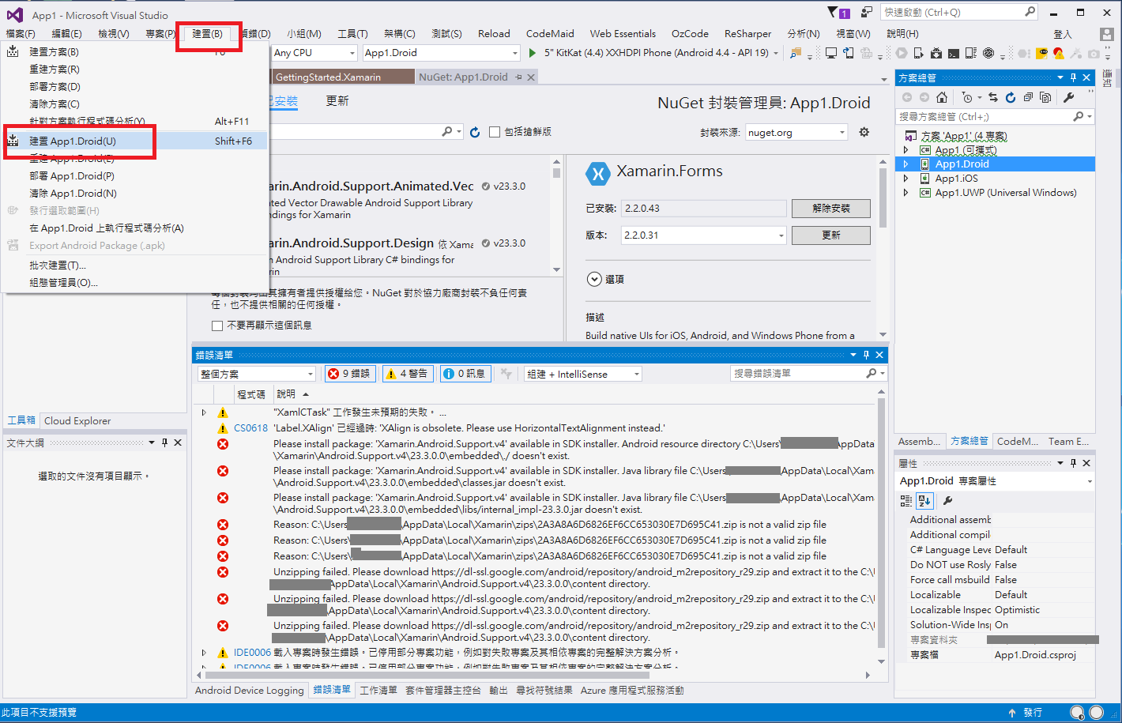The height and width of the screenshot is (723, 1122).
Task: Select 建置方案(B) menu entry
Action: (x=134, y=52)
